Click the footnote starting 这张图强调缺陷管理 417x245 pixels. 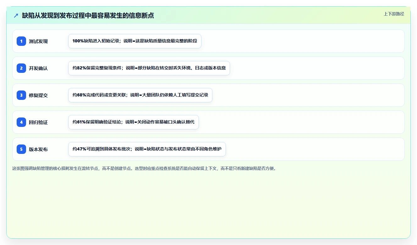coord(145,168)
